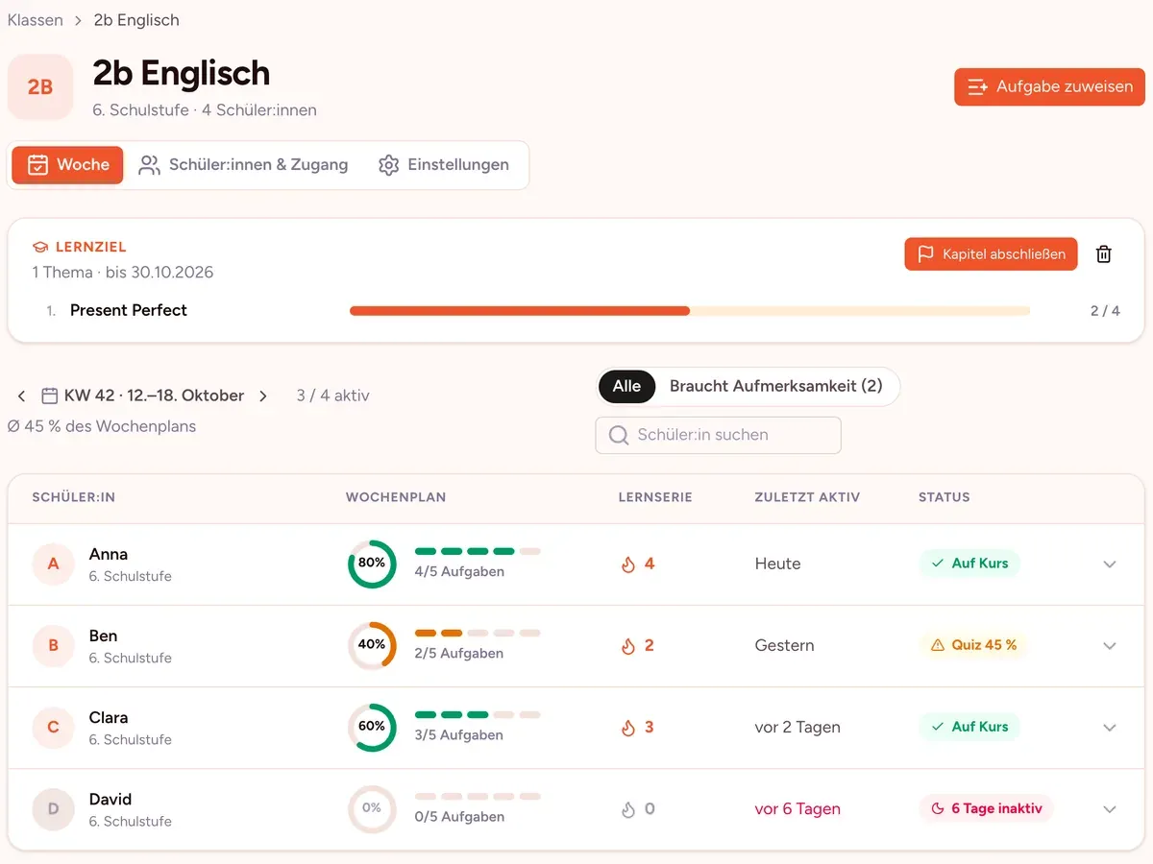Image resolution: width=1153 pixels, height=864 pixels.
Task: Click the Wochenplan column header
Action: click(396, 497)
